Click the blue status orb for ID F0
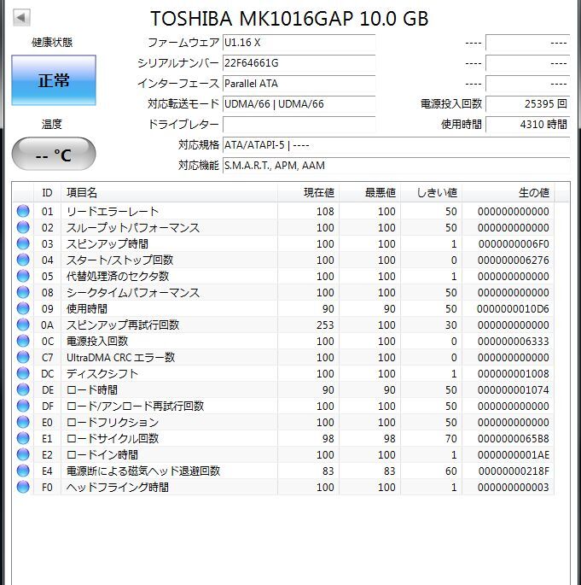The height and width of the screenshot is (585, 581). 23,487
